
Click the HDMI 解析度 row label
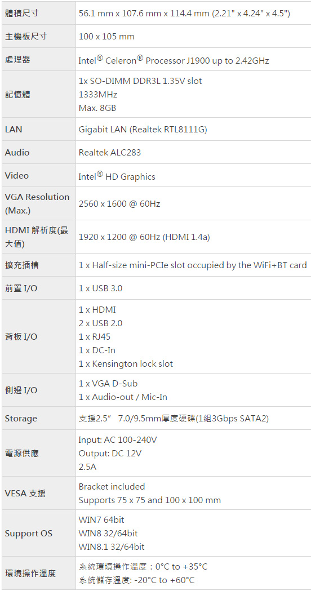37,237
